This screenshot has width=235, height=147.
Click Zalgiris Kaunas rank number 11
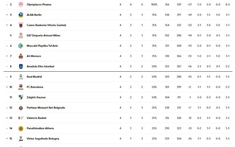11,97
